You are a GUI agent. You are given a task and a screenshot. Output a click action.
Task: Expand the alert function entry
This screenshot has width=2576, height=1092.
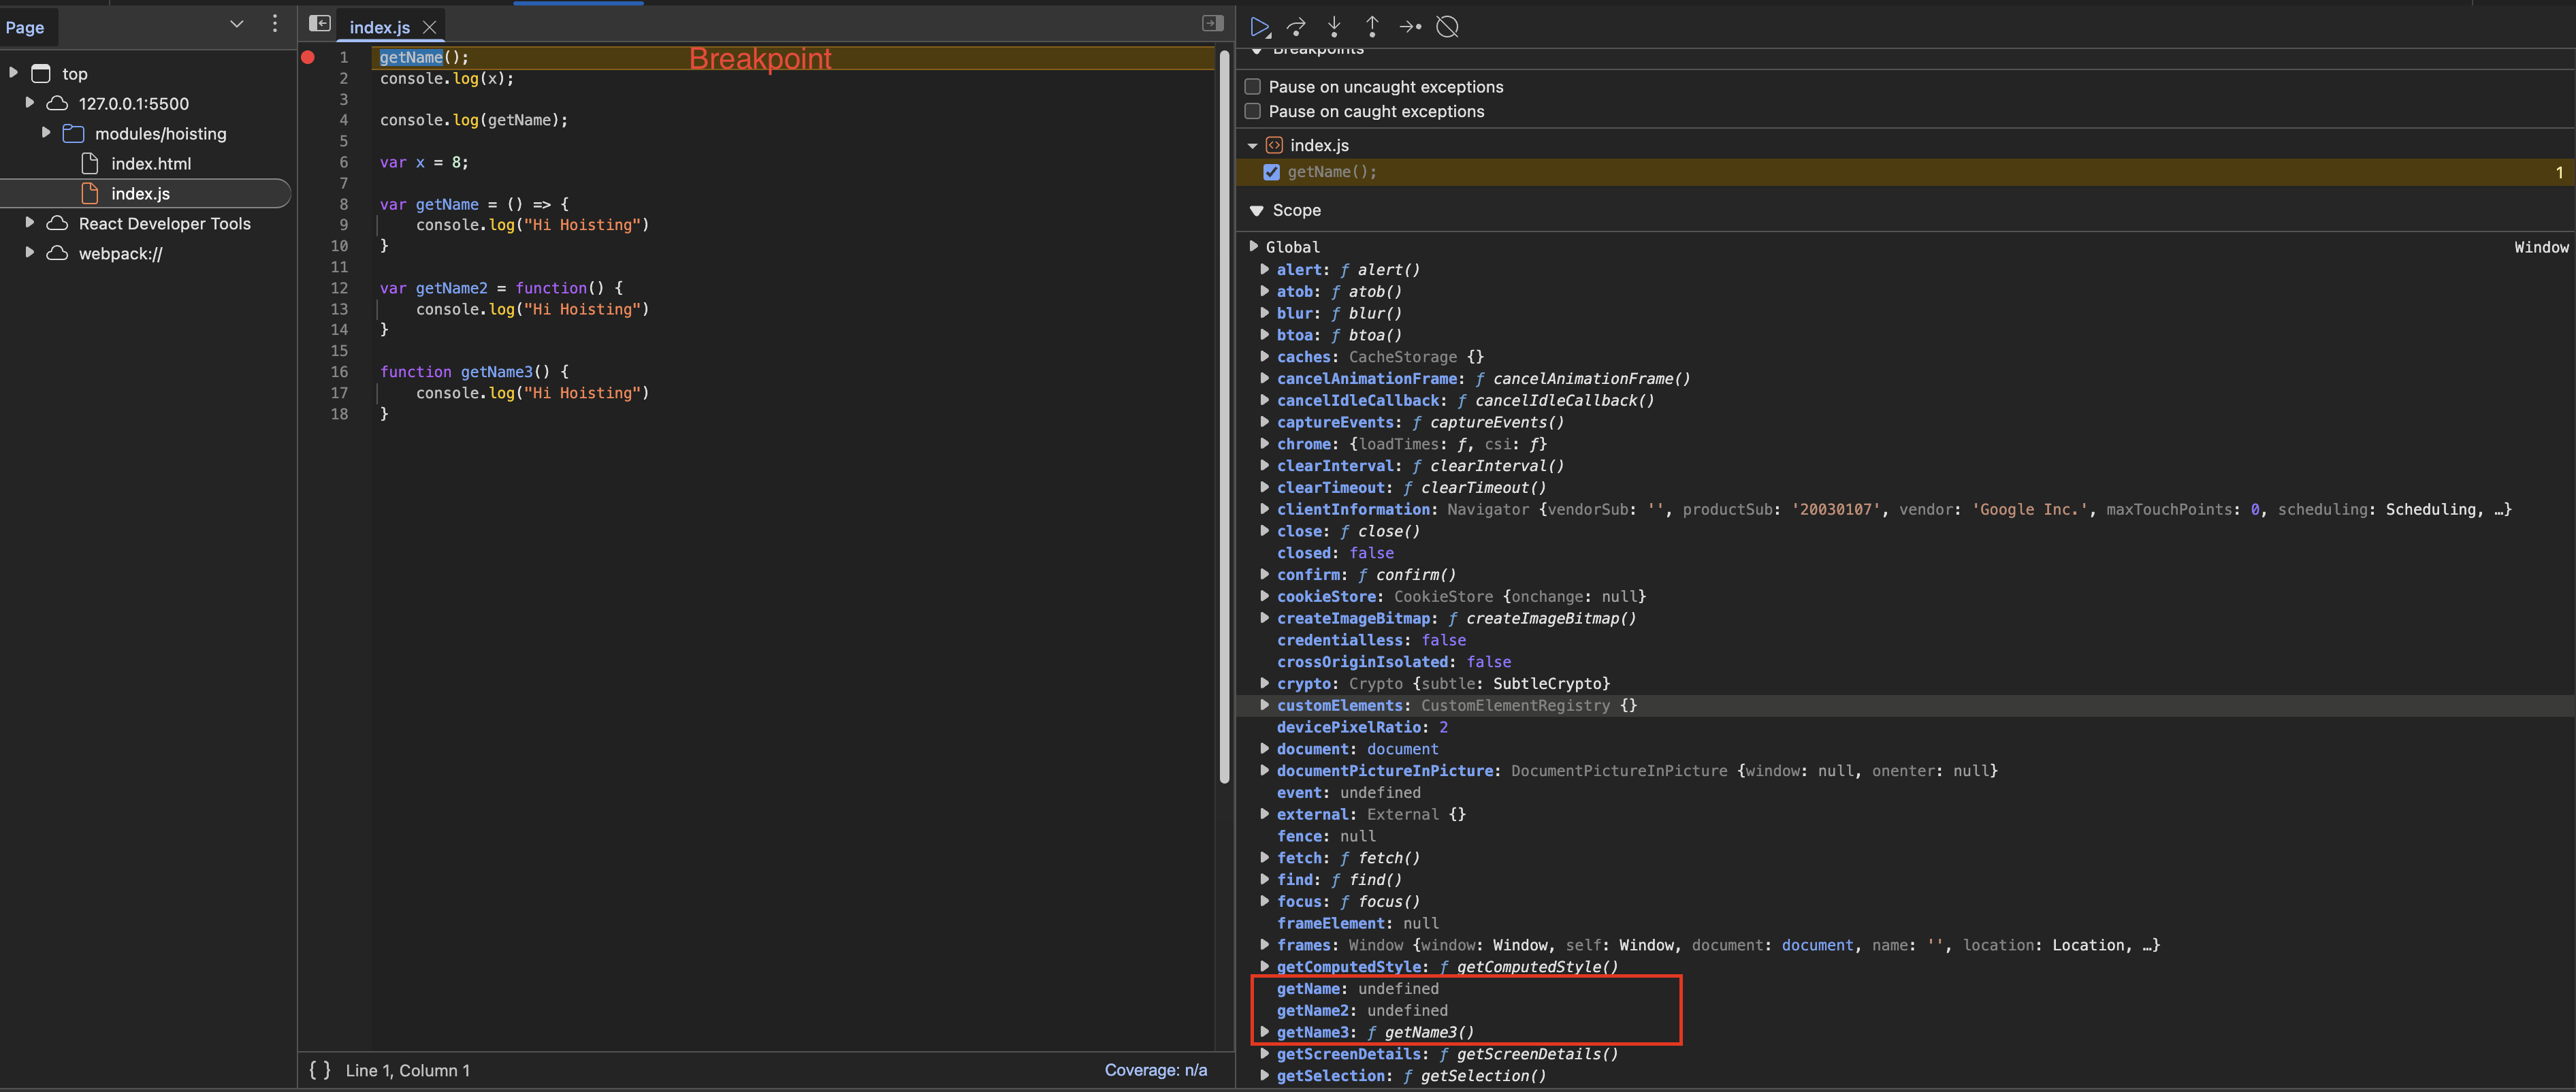coord(1265,268)
